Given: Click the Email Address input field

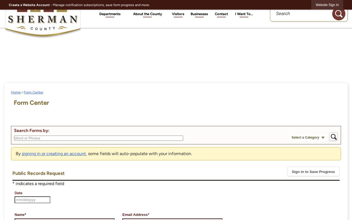Looking at the screenshot, I should point(172,219).
